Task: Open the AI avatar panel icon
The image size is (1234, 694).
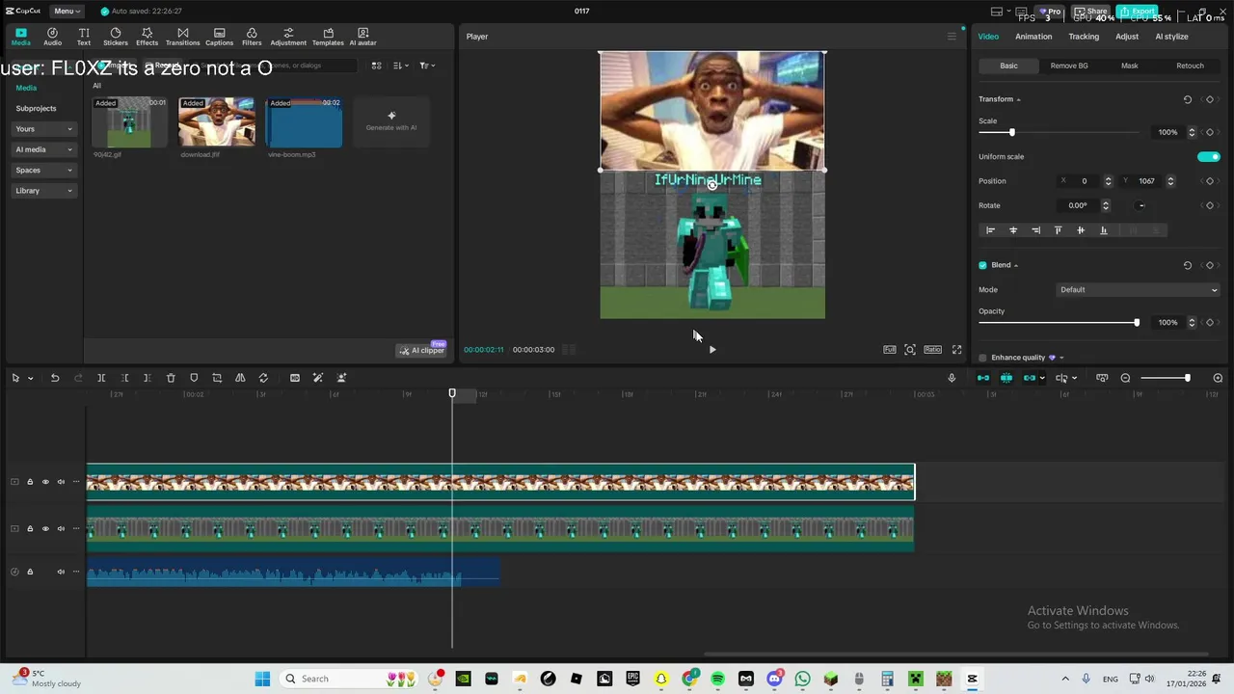Action: [362, 37]
